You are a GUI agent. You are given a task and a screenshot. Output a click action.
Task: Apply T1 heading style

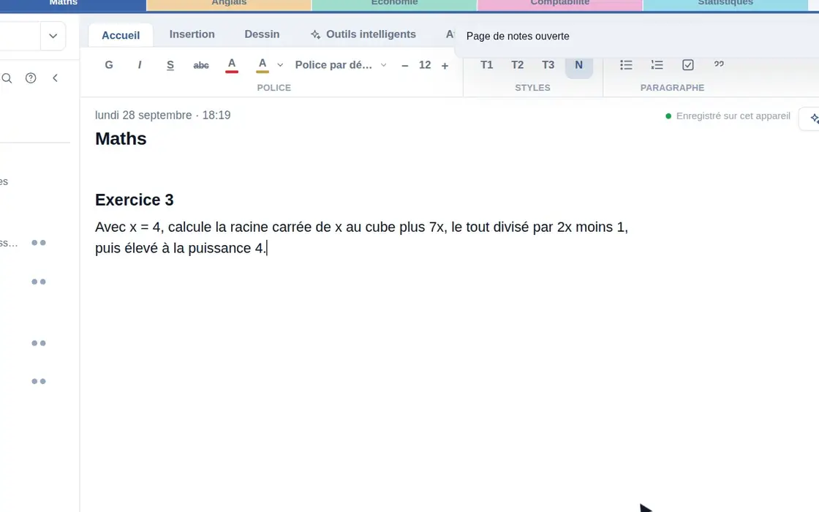[487, 65]
